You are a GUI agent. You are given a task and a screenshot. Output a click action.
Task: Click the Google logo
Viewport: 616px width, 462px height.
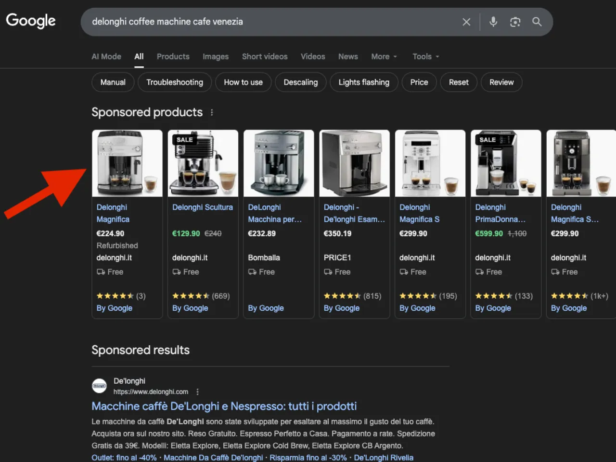pyautogui.click(x=31, y=21)
